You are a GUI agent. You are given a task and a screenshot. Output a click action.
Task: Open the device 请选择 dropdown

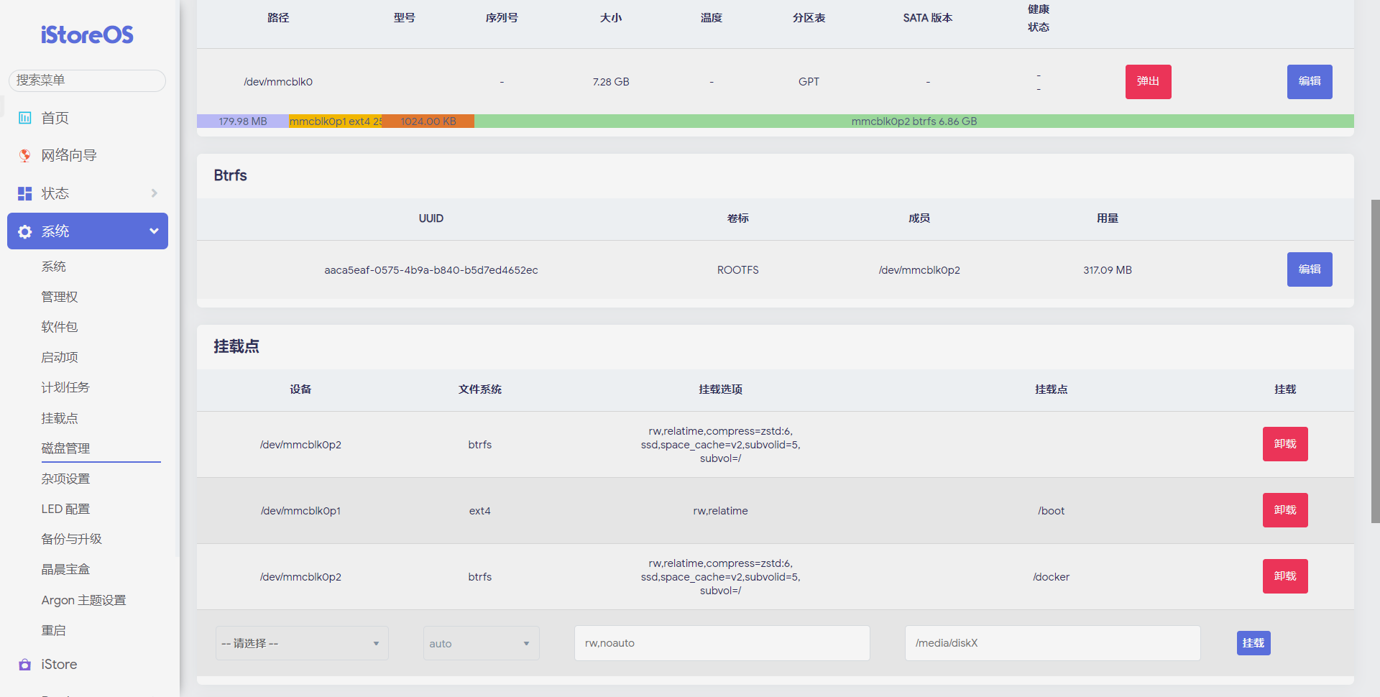(x=302, y=643)
